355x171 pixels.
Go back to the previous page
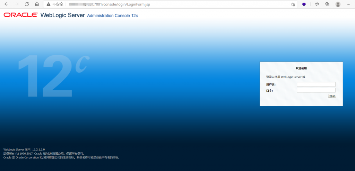point(6,4)
